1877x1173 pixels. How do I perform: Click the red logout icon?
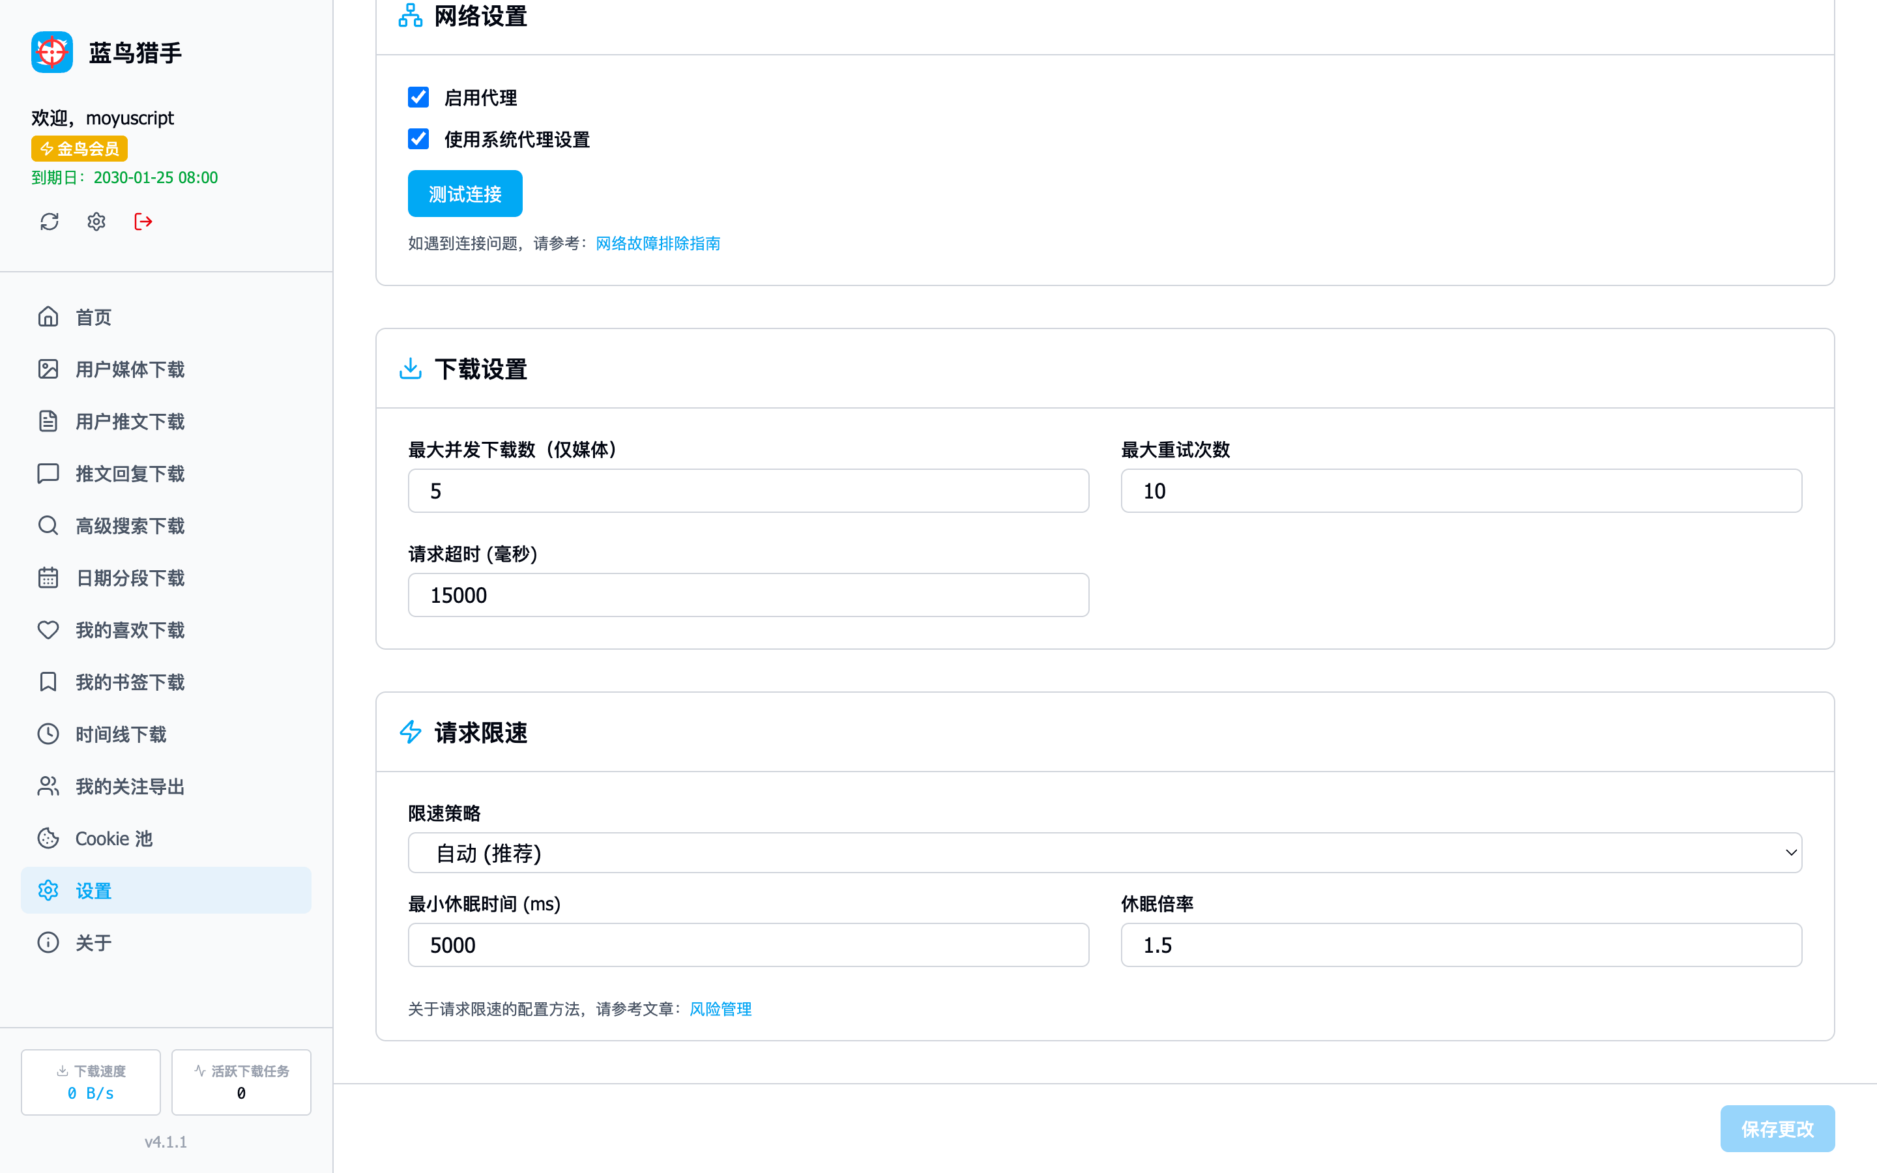(143, 222)
